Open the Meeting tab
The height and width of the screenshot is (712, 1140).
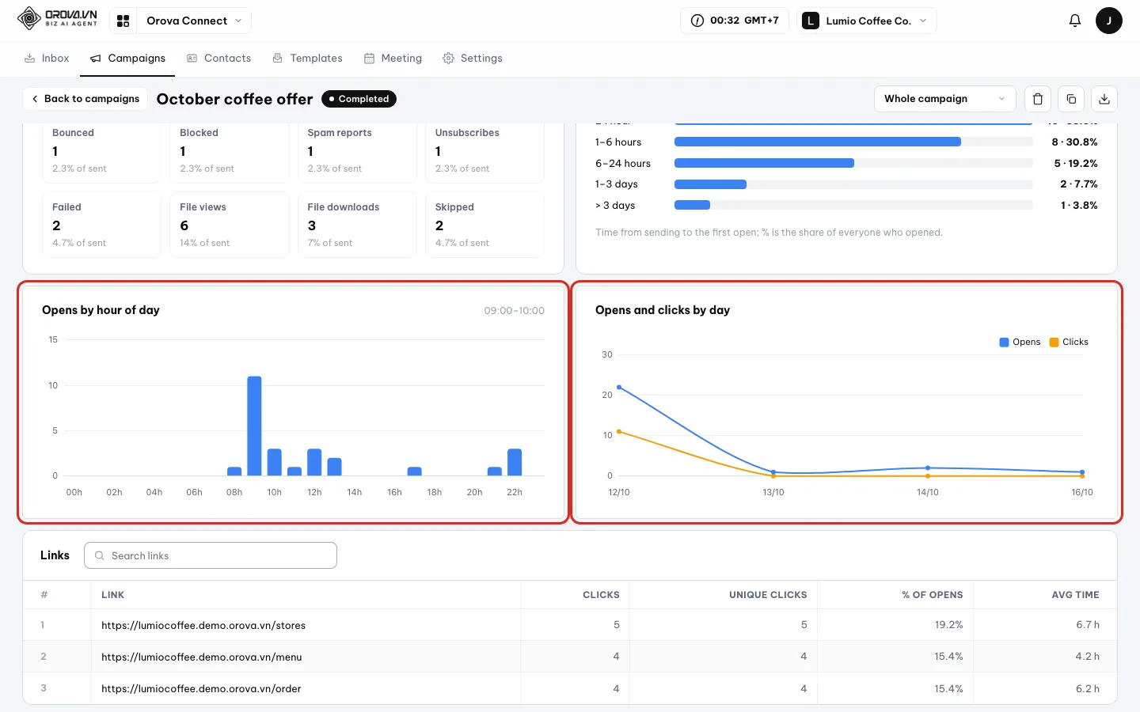tap(393, 59)
